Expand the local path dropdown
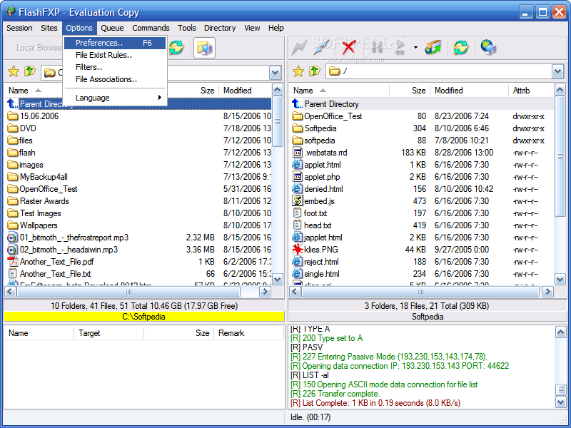The image size is (571, 428). tap(275, 72)
